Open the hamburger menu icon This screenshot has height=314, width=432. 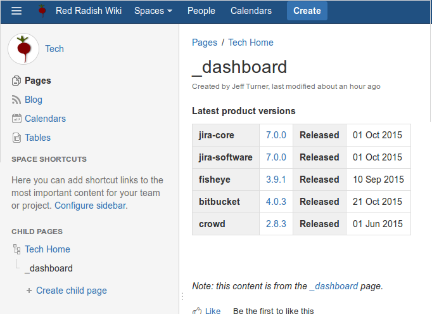coord(16,11)
